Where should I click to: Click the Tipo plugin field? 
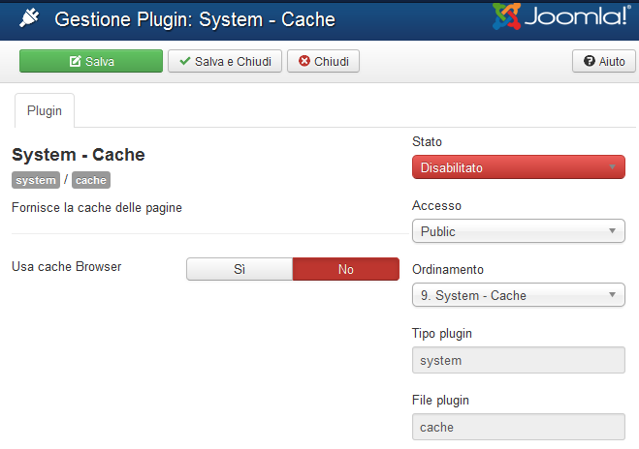519,360
